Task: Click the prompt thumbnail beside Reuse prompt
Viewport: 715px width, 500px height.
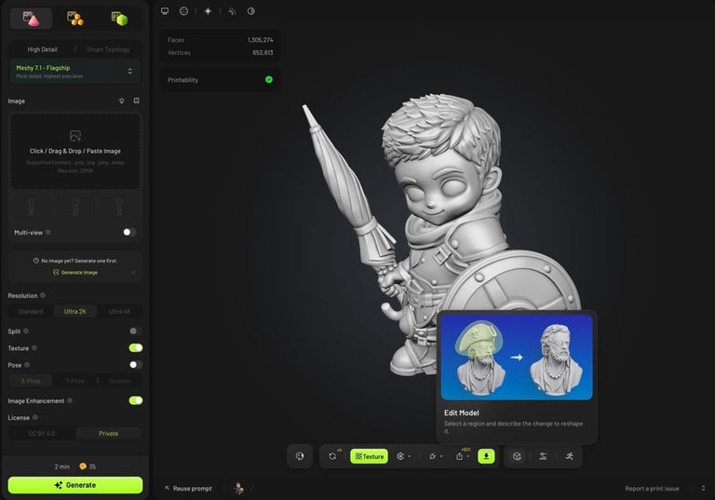Action: (238, 488)
